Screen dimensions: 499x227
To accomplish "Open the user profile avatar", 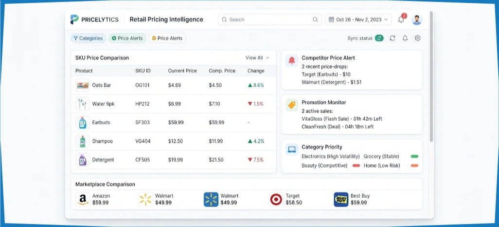I will (x=417, y=19).
